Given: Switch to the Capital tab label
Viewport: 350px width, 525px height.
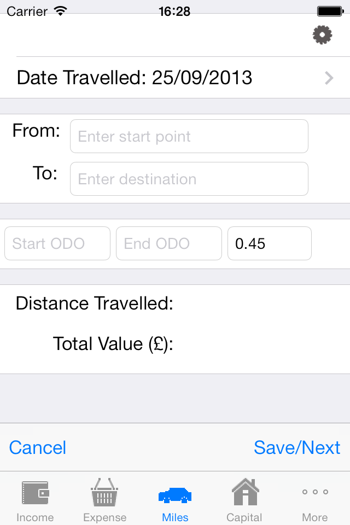Looking at the screenshot, I should tap(244, 517).
